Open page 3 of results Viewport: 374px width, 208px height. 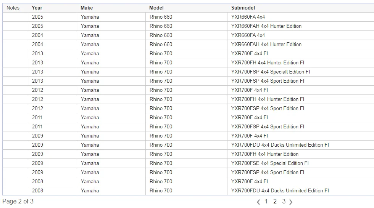tap(284, 202)
